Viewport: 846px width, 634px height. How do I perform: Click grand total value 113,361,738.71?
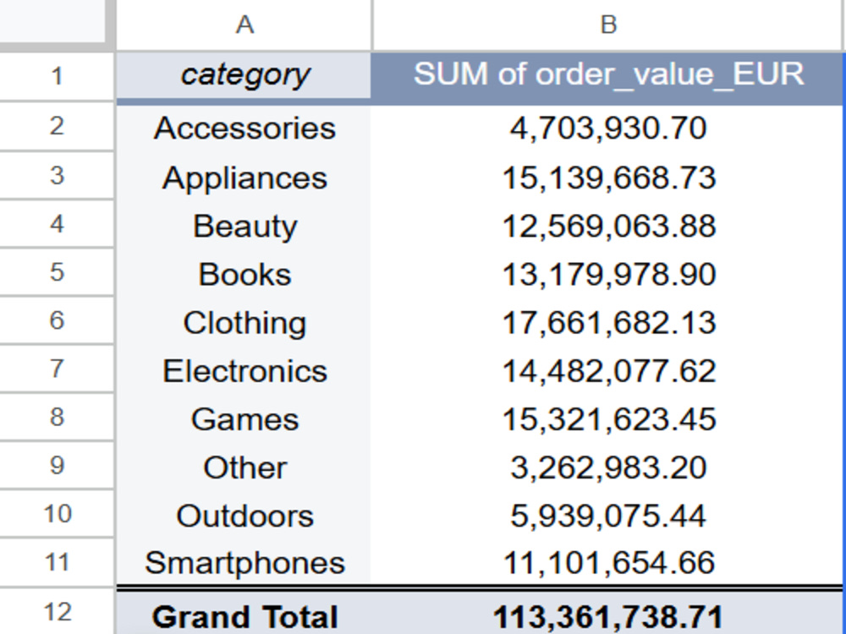607,615
